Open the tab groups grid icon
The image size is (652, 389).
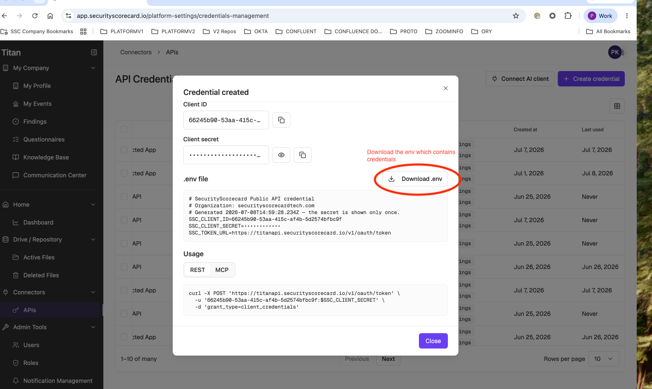pos(83,31)
